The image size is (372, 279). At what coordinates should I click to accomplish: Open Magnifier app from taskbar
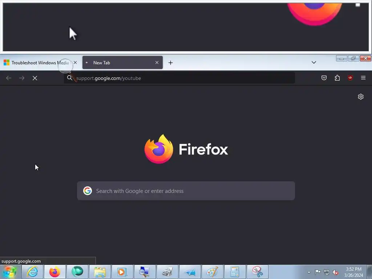click(x=145, y=272)
